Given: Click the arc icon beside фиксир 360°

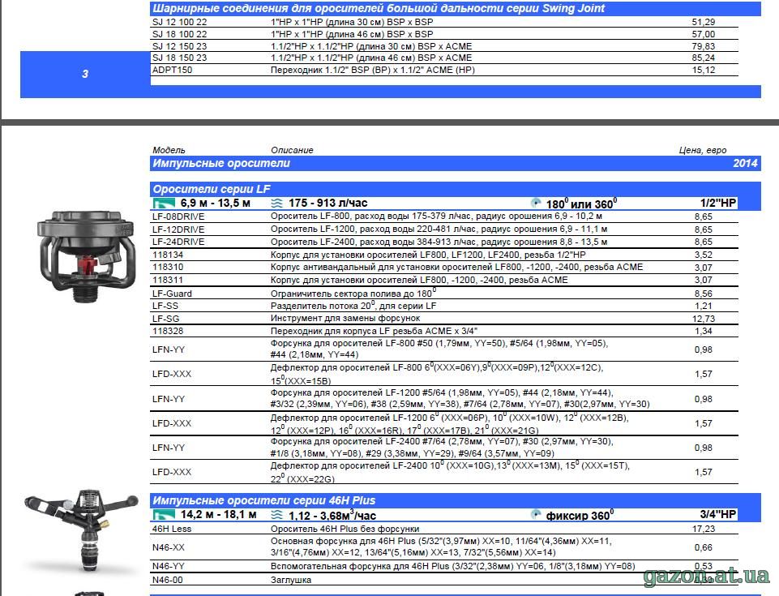Looking at the screenshot, I should 536,514.
